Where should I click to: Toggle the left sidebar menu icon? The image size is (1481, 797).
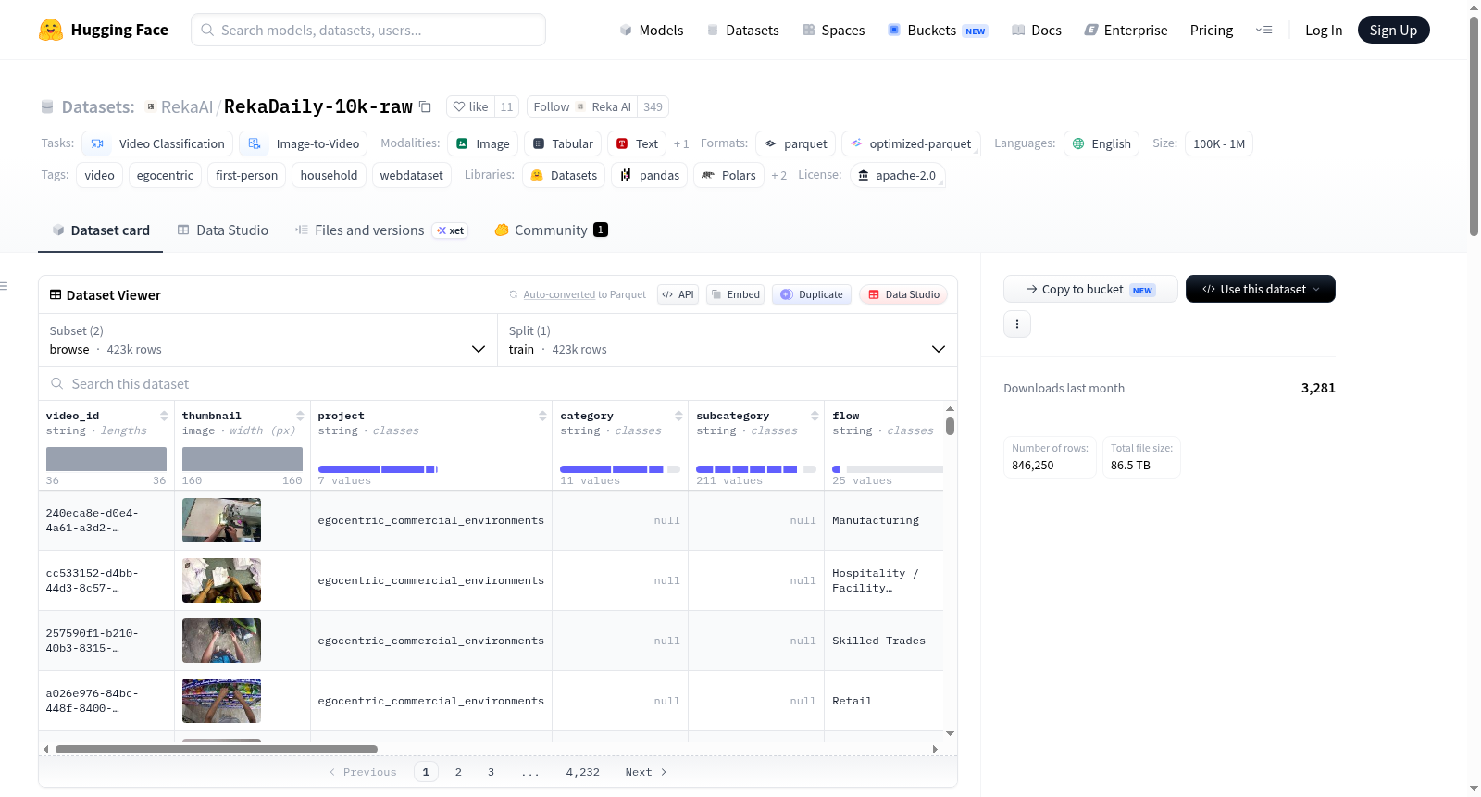coord(4,286)
